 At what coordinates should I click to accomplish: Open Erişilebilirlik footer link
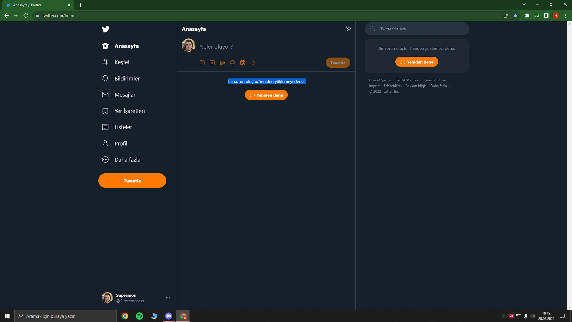(x=393, y=86)
